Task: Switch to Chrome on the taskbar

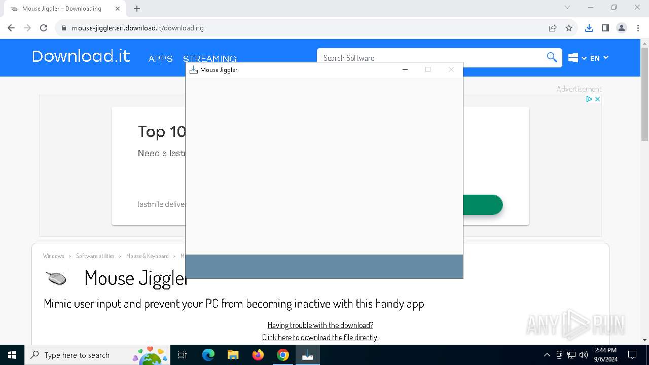Action: (283, 355)
